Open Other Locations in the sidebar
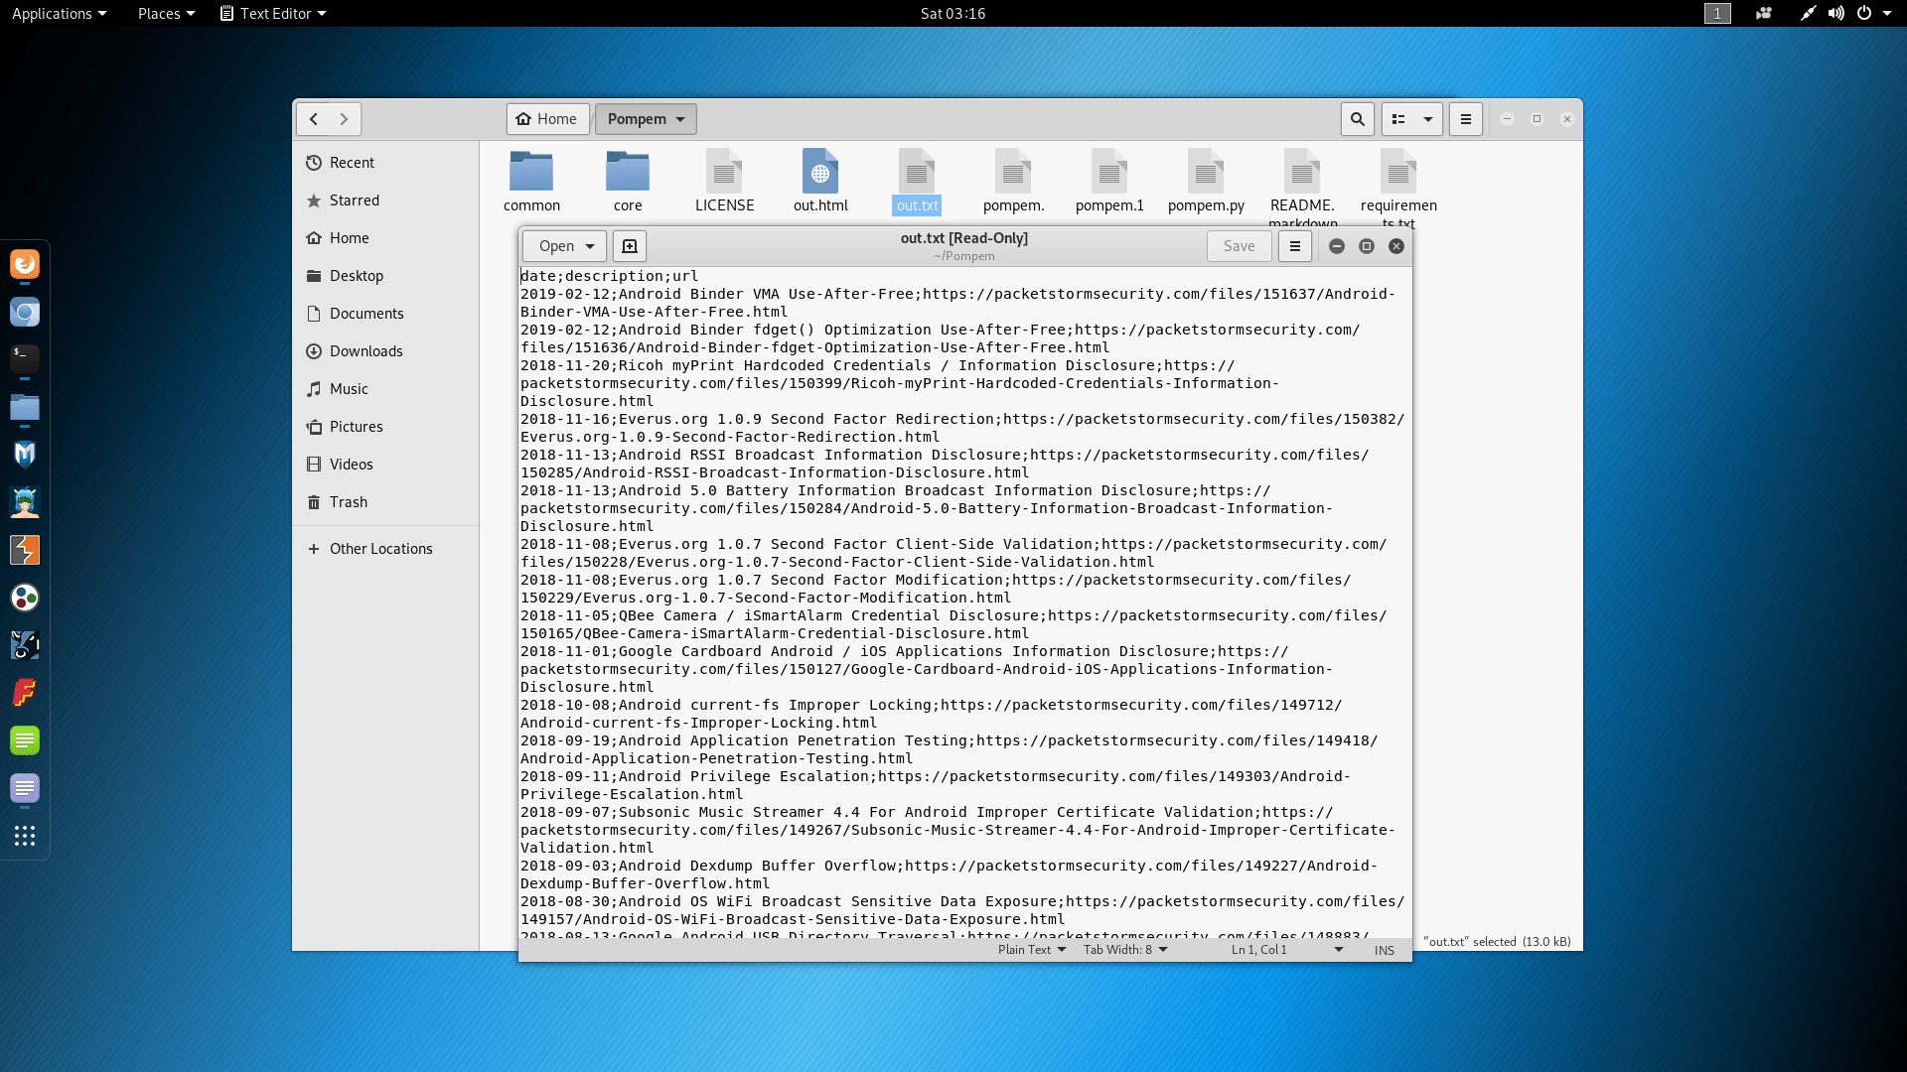 [381, 548]
